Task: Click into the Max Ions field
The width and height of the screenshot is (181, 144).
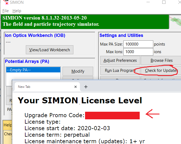Action: [x=138, y=52]
